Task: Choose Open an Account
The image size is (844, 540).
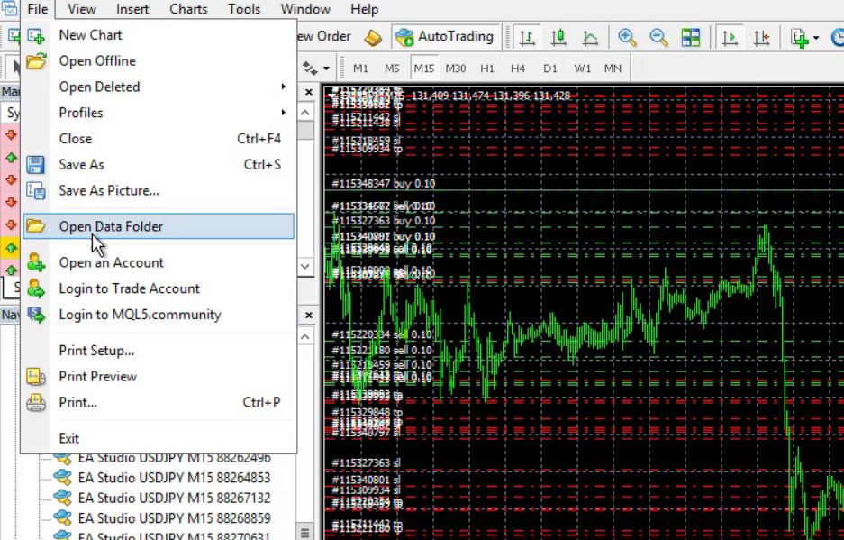Action: (159, 262)
